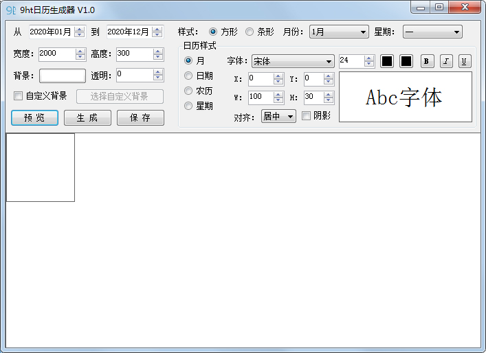Click the square calendar preview thumbnail
Image resolution: width=486 pixels, height=353 pixels.
tap(41, 168)
